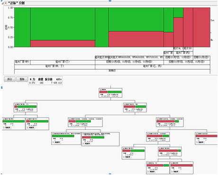The height and width of the screenshot is (175, 218).
Task: Open the red triangle menu of the all-green 硅片批次 leaf
Action: [53, 134]
